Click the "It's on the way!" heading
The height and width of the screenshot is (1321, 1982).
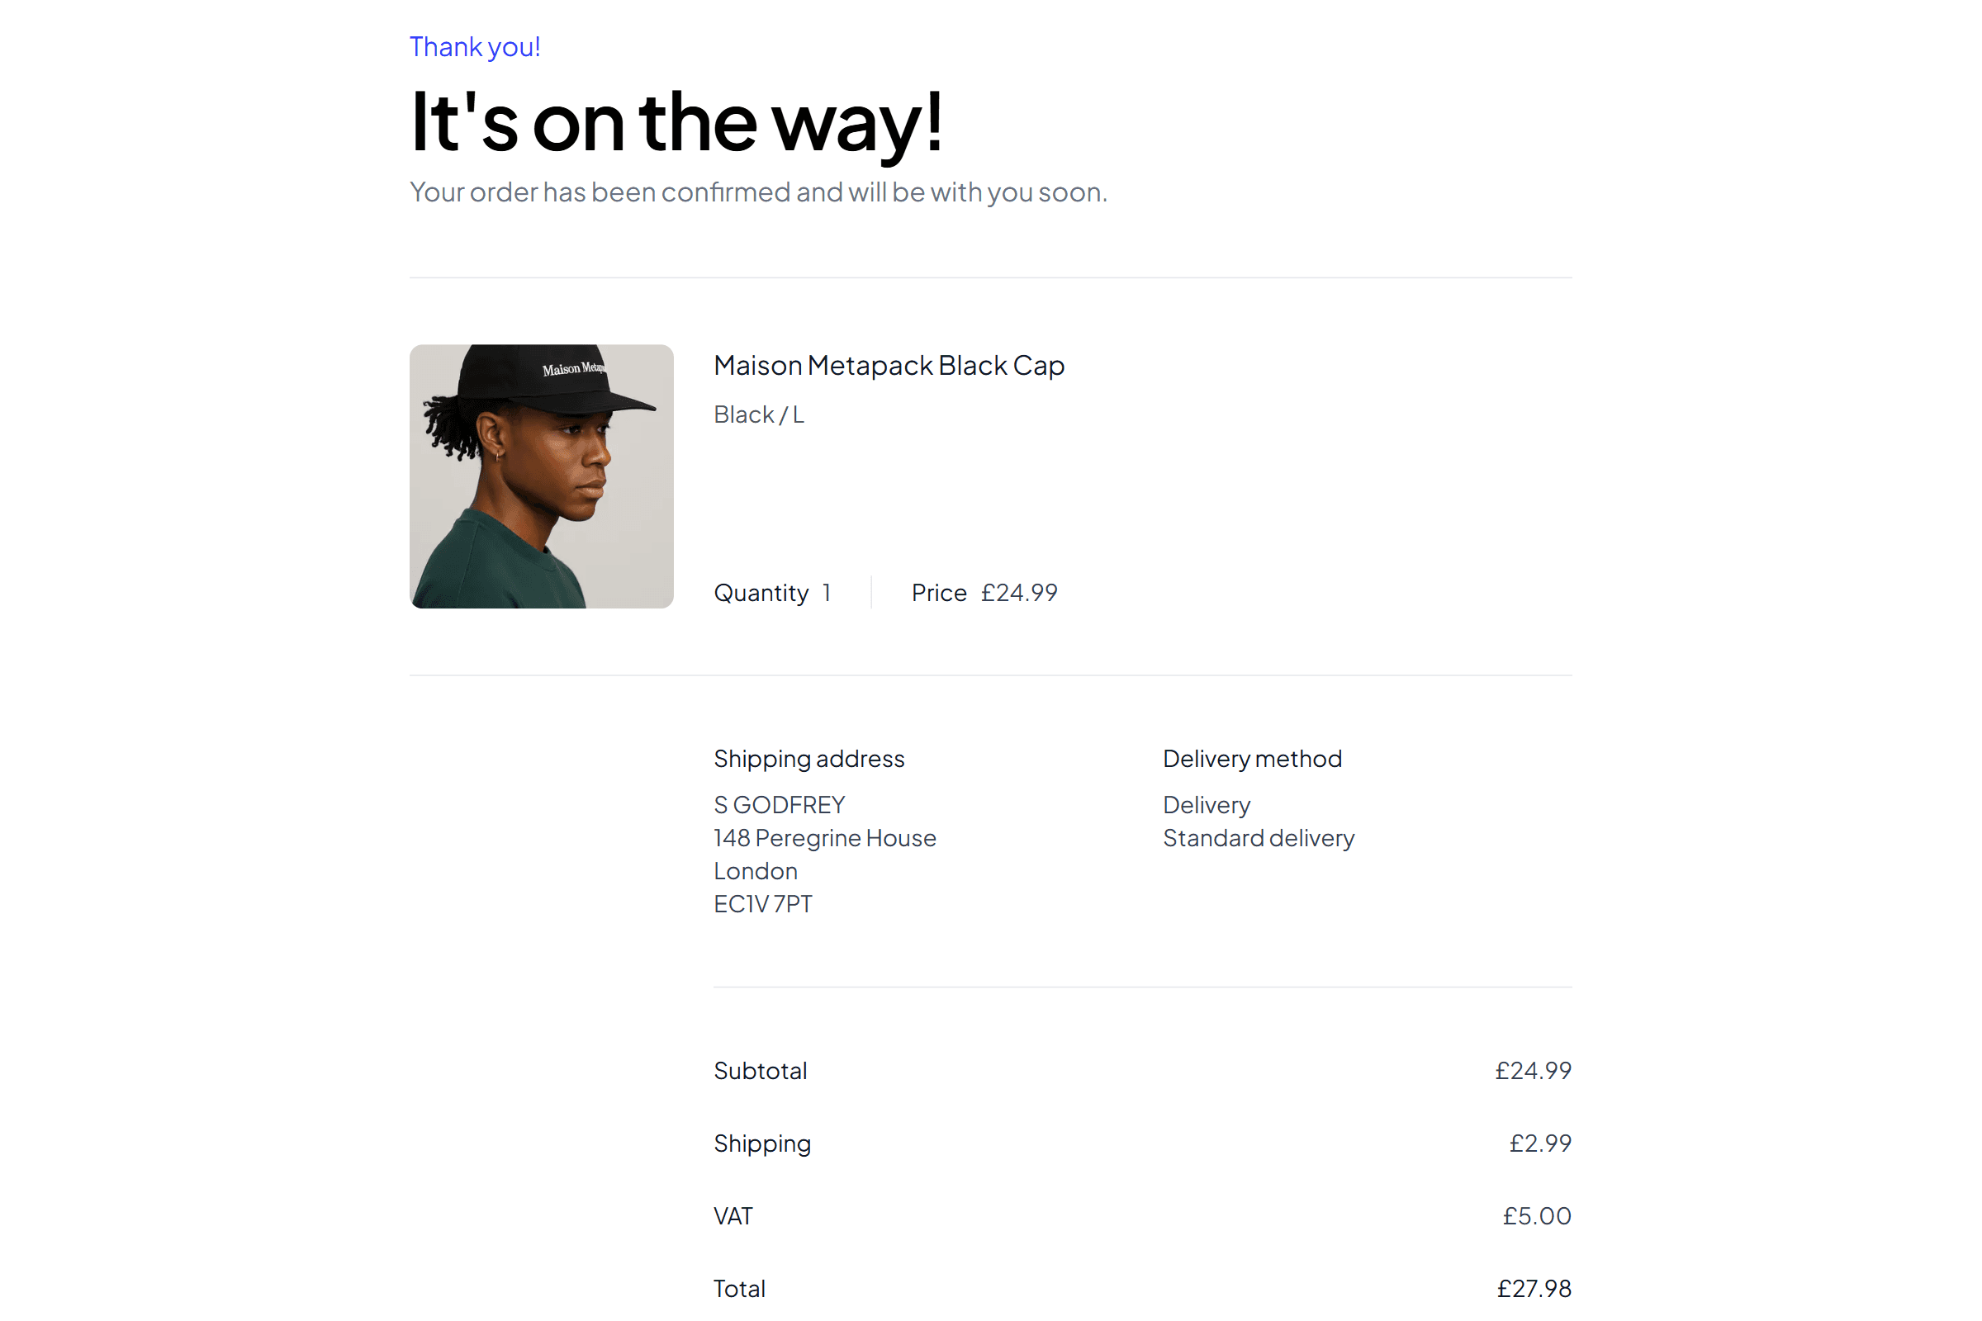point(676,123)
